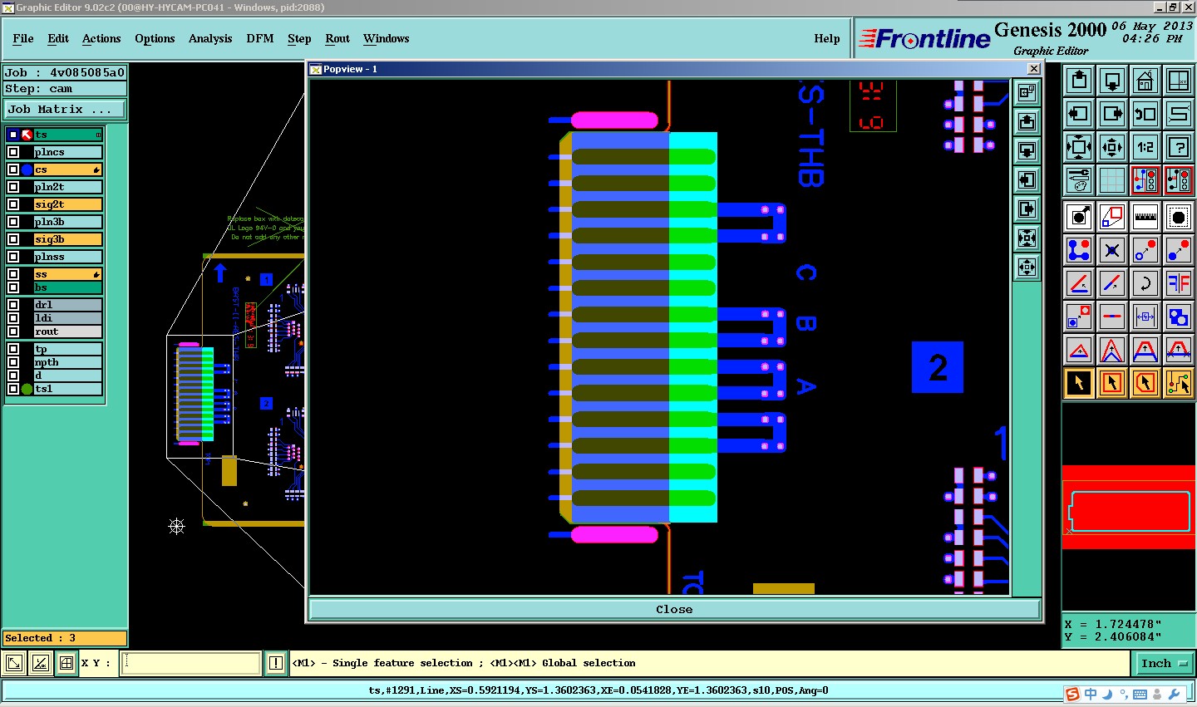
Task: Open the DFM menu
Action: click(260, 38)
